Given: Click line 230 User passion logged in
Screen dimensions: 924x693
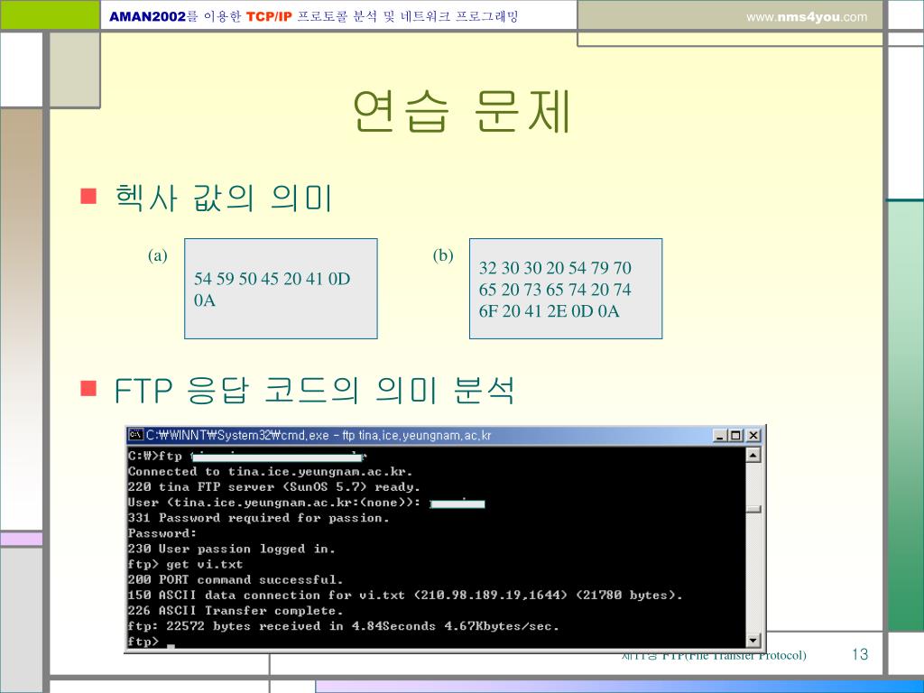Looking at the screenshot, I should (232, 549).
